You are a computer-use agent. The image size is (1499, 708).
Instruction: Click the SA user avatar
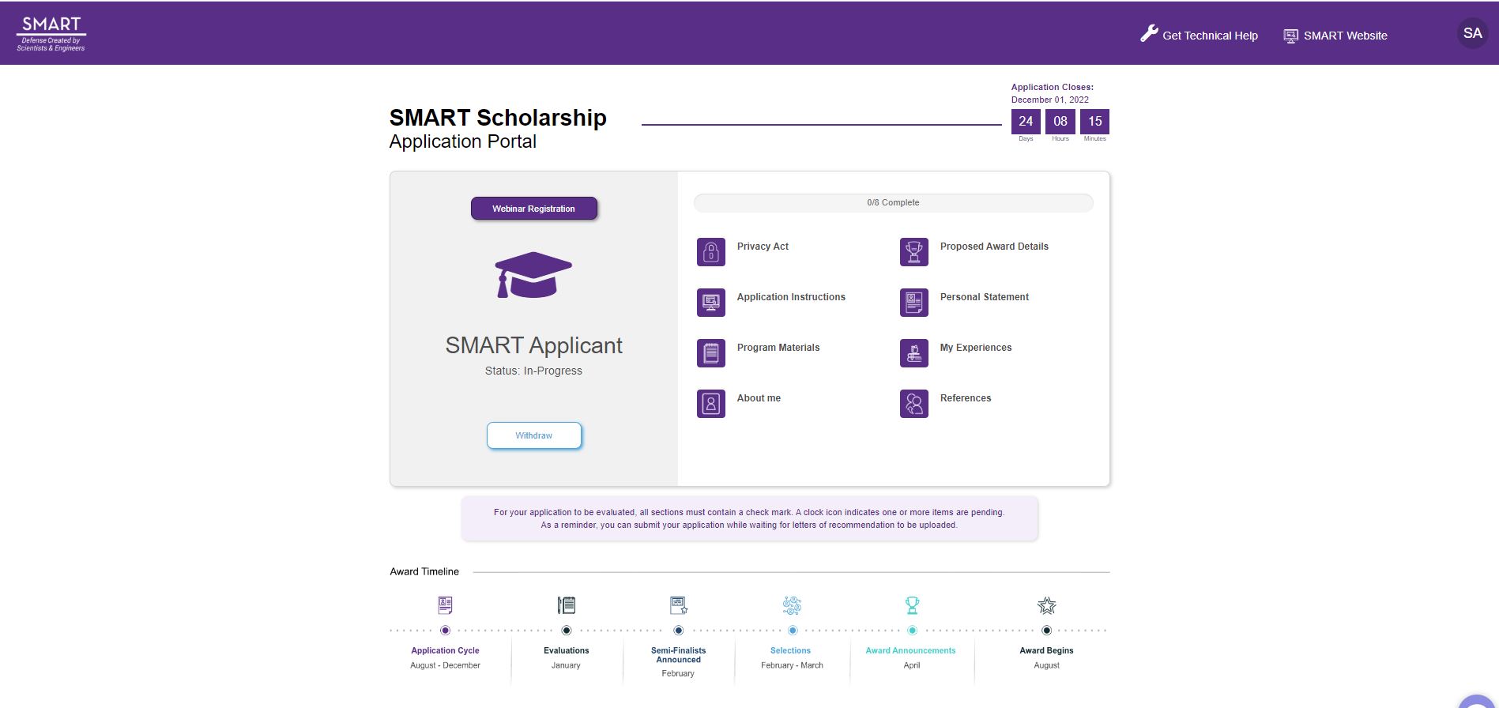click(1472, 33)
